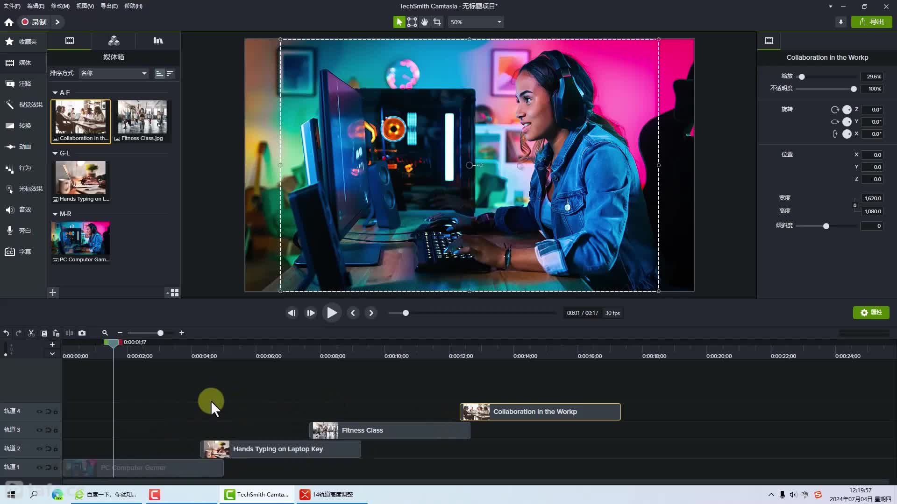897x504 pixels.
Task: Go to the Camtasia home screen
Action: coord(9,22)
